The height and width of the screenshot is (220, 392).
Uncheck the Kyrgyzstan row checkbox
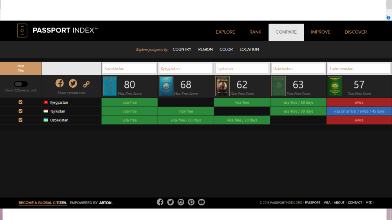[20, 102]
